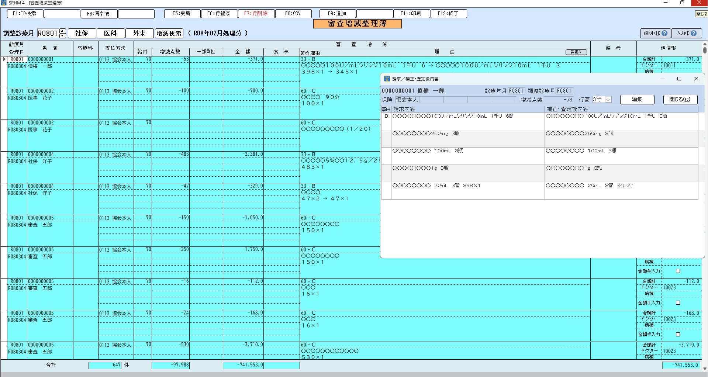Click the main grid vertical scrollbar up arrow
This screenshot has width=708, height=377.
tap(705, 44)
